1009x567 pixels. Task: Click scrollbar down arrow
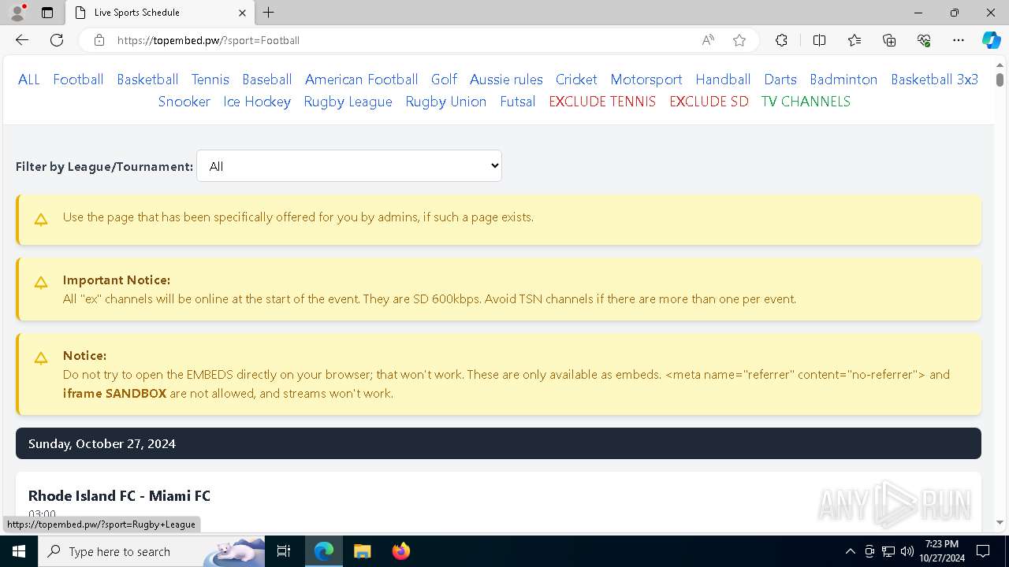(x=1000, y=522)
